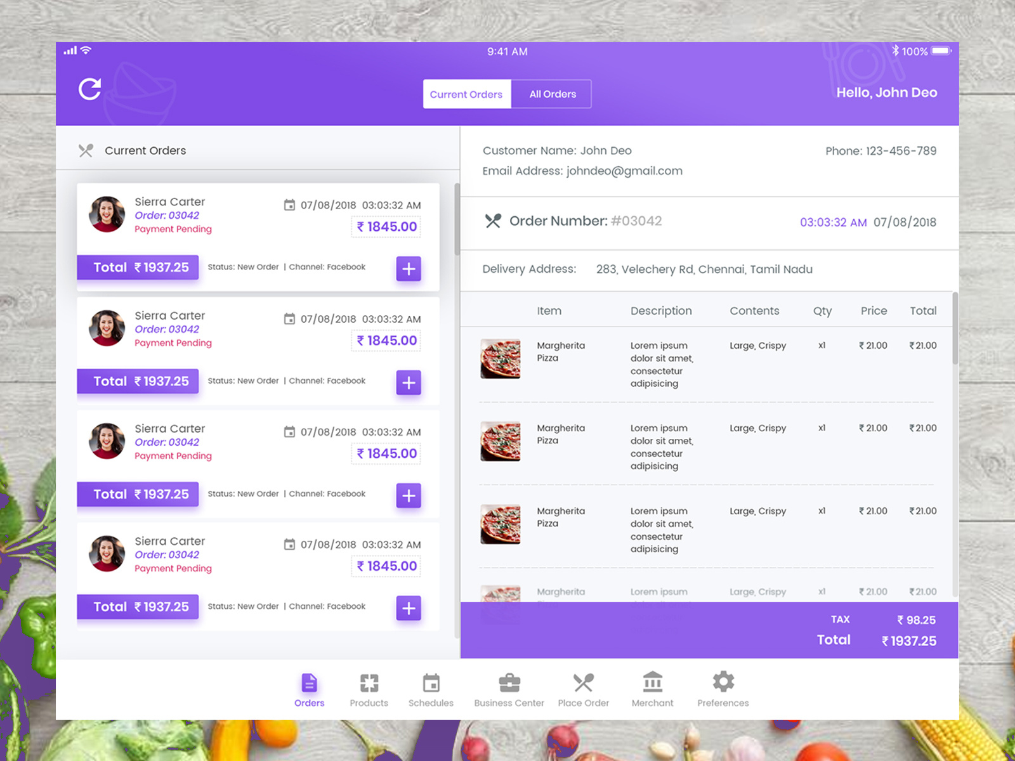Click the calendar icon on the first order card
This screenshot has width=1015, height=761.
pos(290,205)
